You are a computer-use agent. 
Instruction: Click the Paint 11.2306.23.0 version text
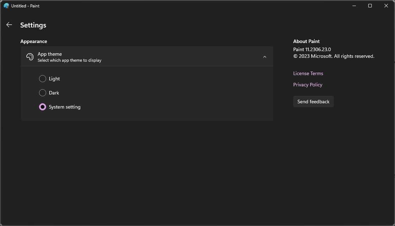[x=312, y=49]
